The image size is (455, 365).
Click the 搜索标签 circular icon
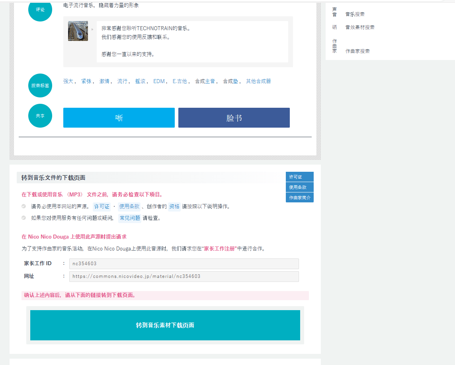(40, 85)
